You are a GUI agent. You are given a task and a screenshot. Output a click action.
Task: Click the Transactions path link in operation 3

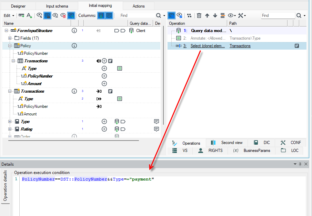pyautogui.click(x=240, y=46)
